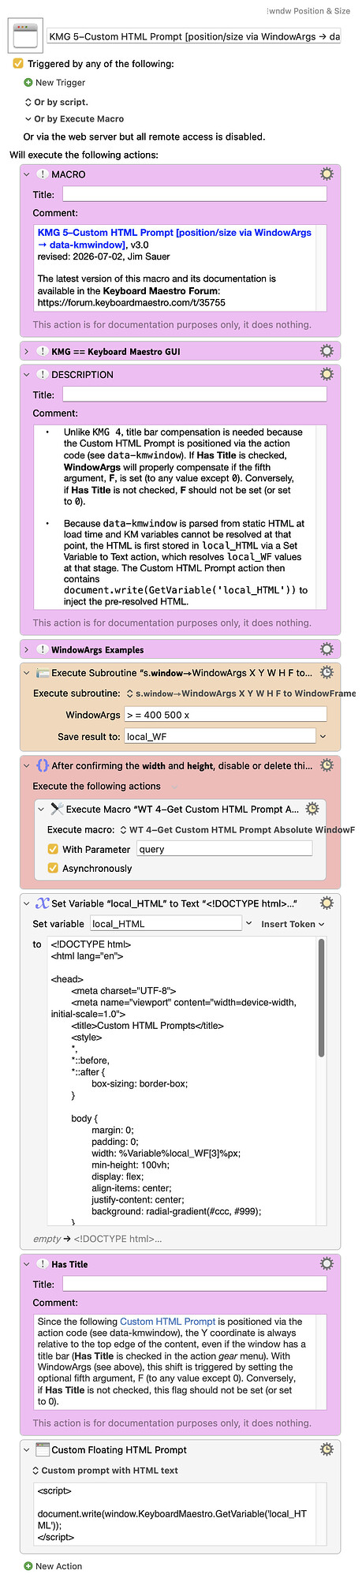
Task: Click the Title field in MACRO action
Action: pyautogui.click(x=194, y=194)
